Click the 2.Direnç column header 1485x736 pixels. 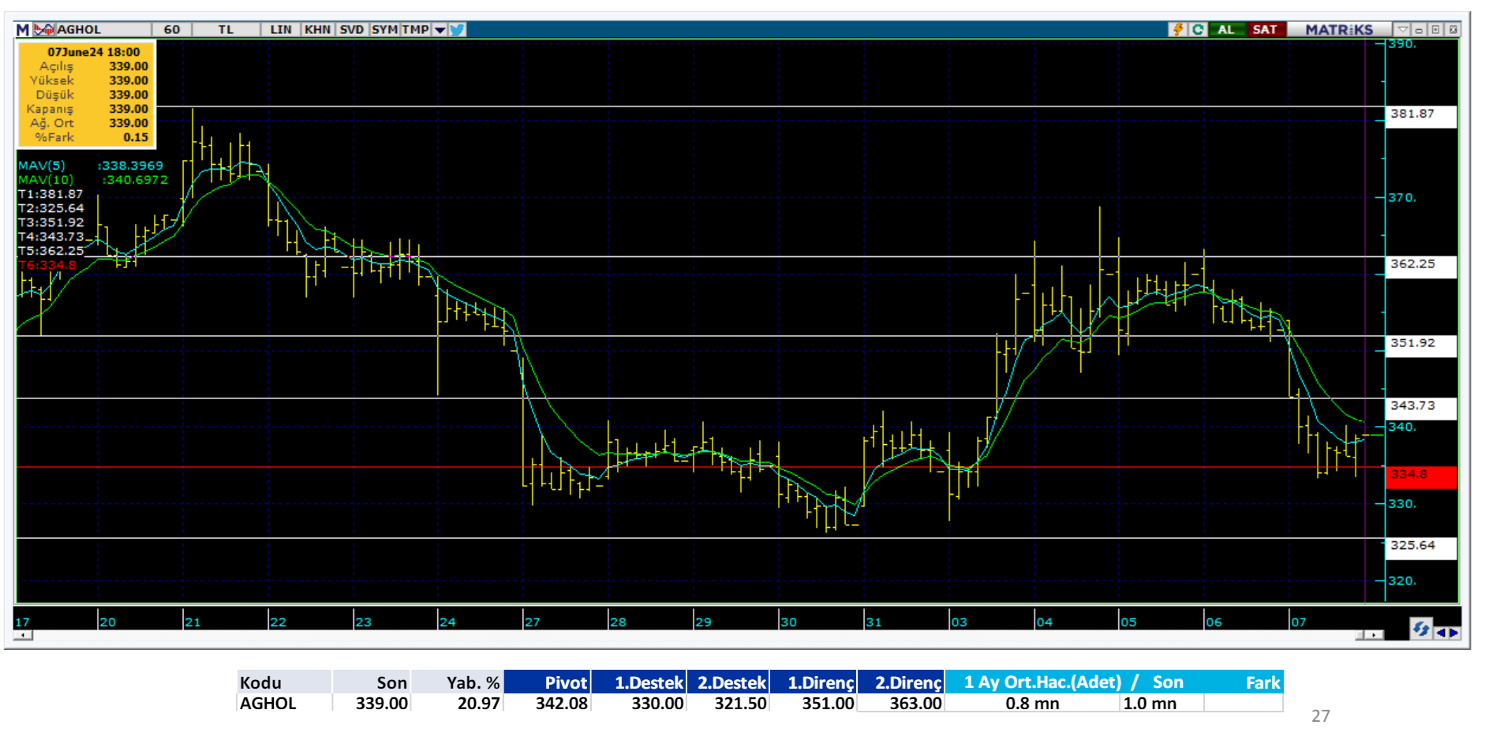pyautogui.click(x=900, y=682)
